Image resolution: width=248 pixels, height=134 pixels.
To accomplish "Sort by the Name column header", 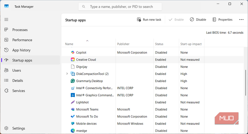I will click(69, 44).
